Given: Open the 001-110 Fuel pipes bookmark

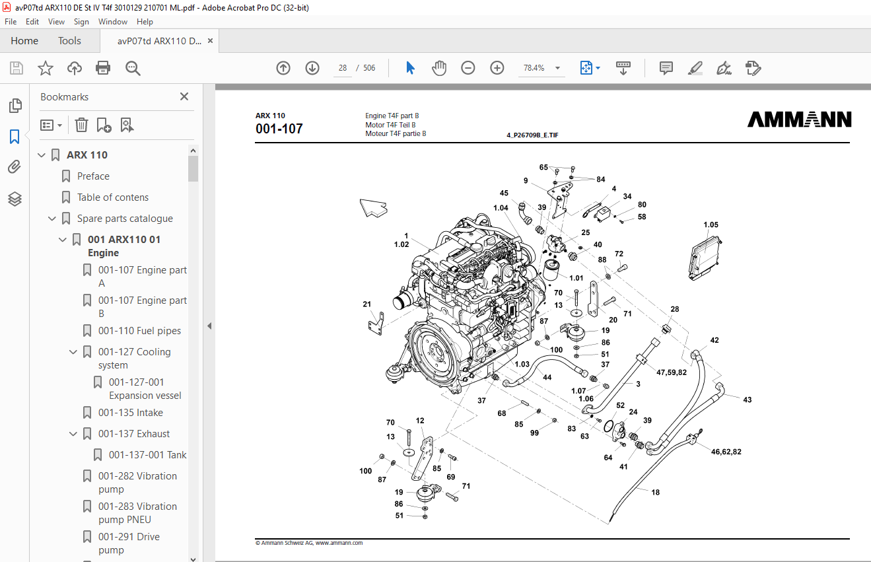Looking at the screenshot, I should pos(139,331).
